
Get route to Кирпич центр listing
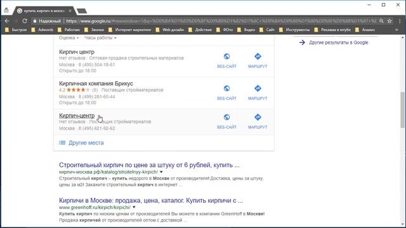(x=258, y=61)
